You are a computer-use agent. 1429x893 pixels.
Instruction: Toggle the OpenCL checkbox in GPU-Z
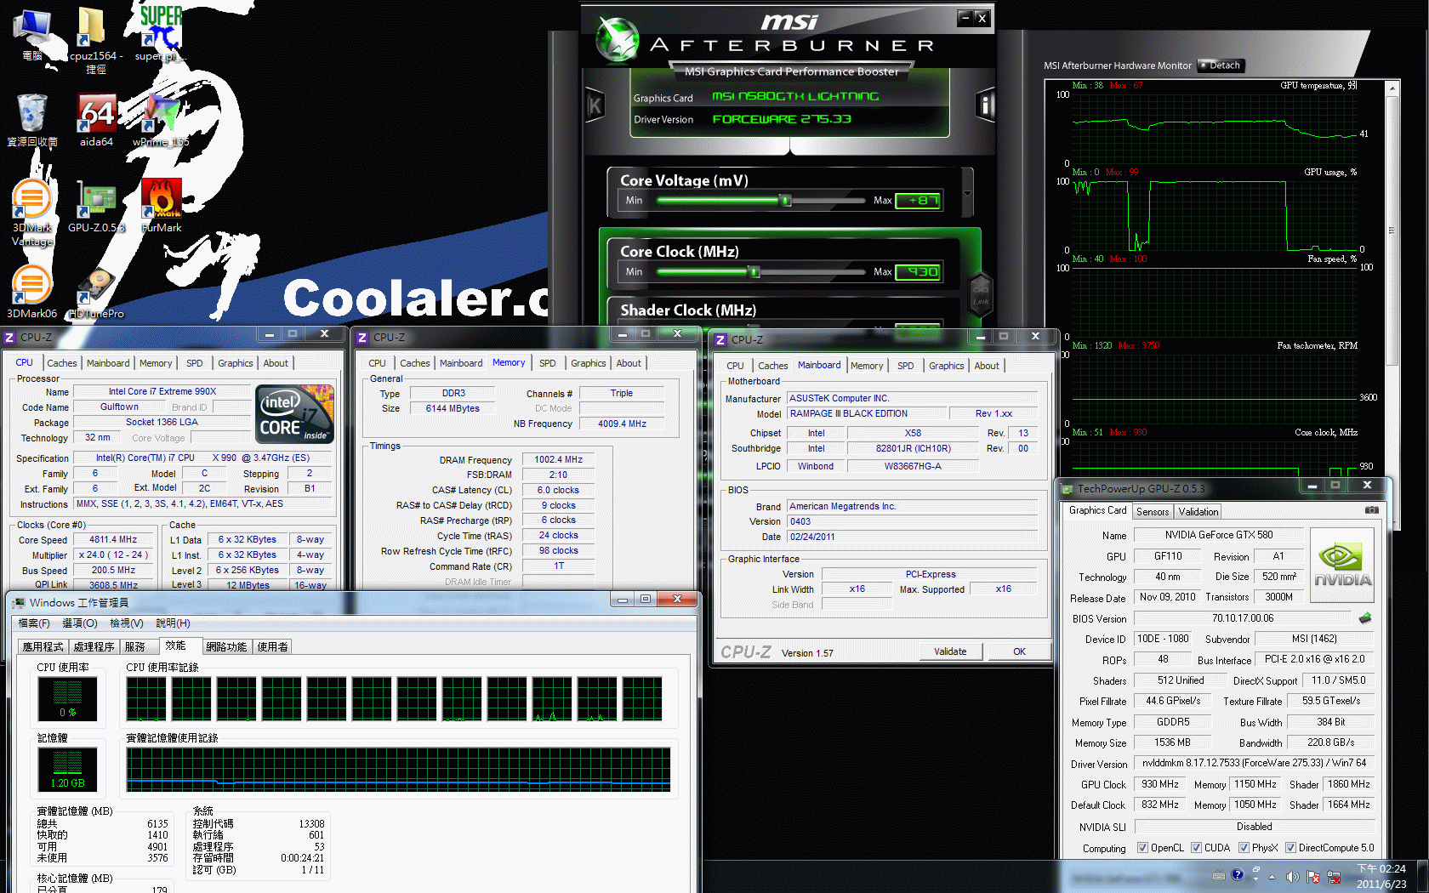click(1142, 848)
